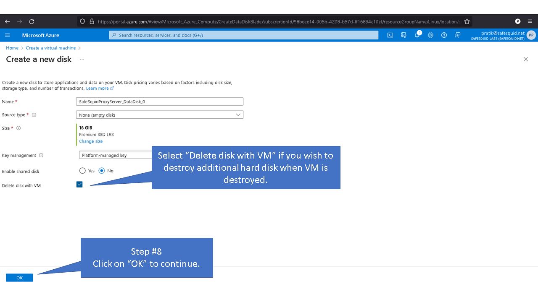Click the 16 GiB size value
Screen dimensions: 538x302
(x=86, y=128)
